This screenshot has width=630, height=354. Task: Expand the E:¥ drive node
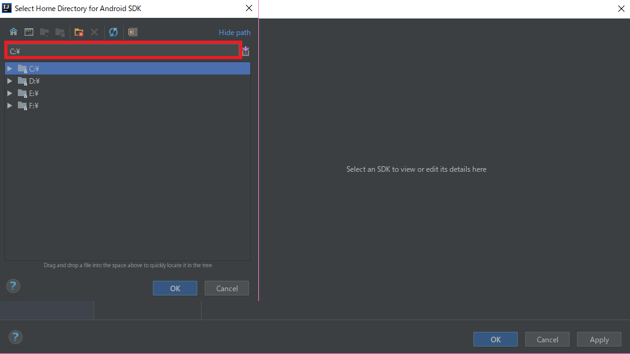pos(10,94)
